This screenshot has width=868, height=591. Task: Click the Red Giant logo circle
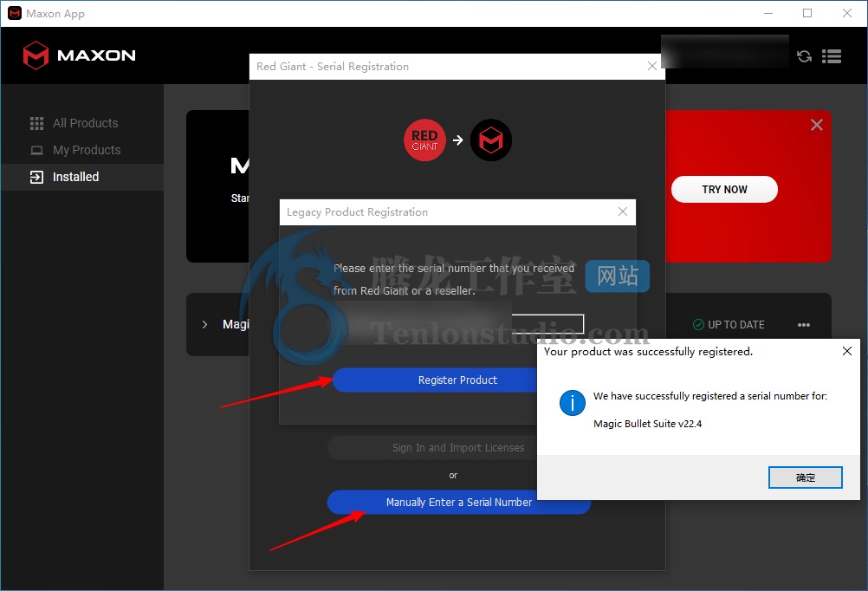click(424, 140)
